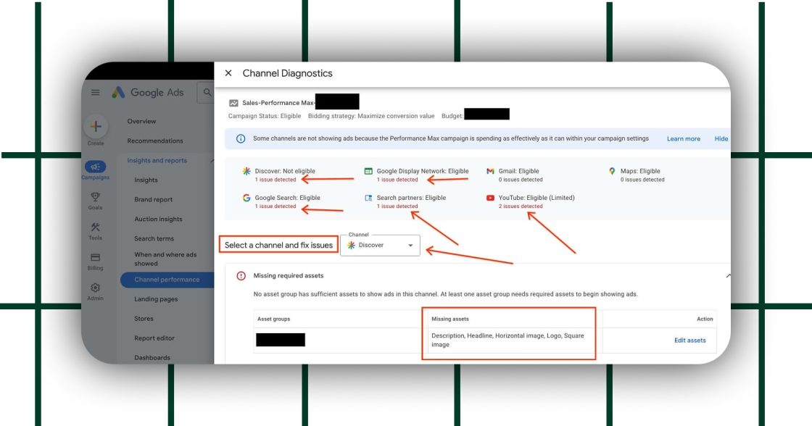The width and height of the screenshot is (812, 426).
Task: Open the search magnifier icon
Action: click(x=207, y=93)
